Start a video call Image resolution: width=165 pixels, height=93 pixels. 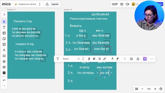tap(127, 4)
